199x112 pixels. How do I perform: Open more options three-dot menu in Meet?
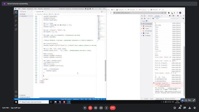pyautogui.click(x=106, y=108)
